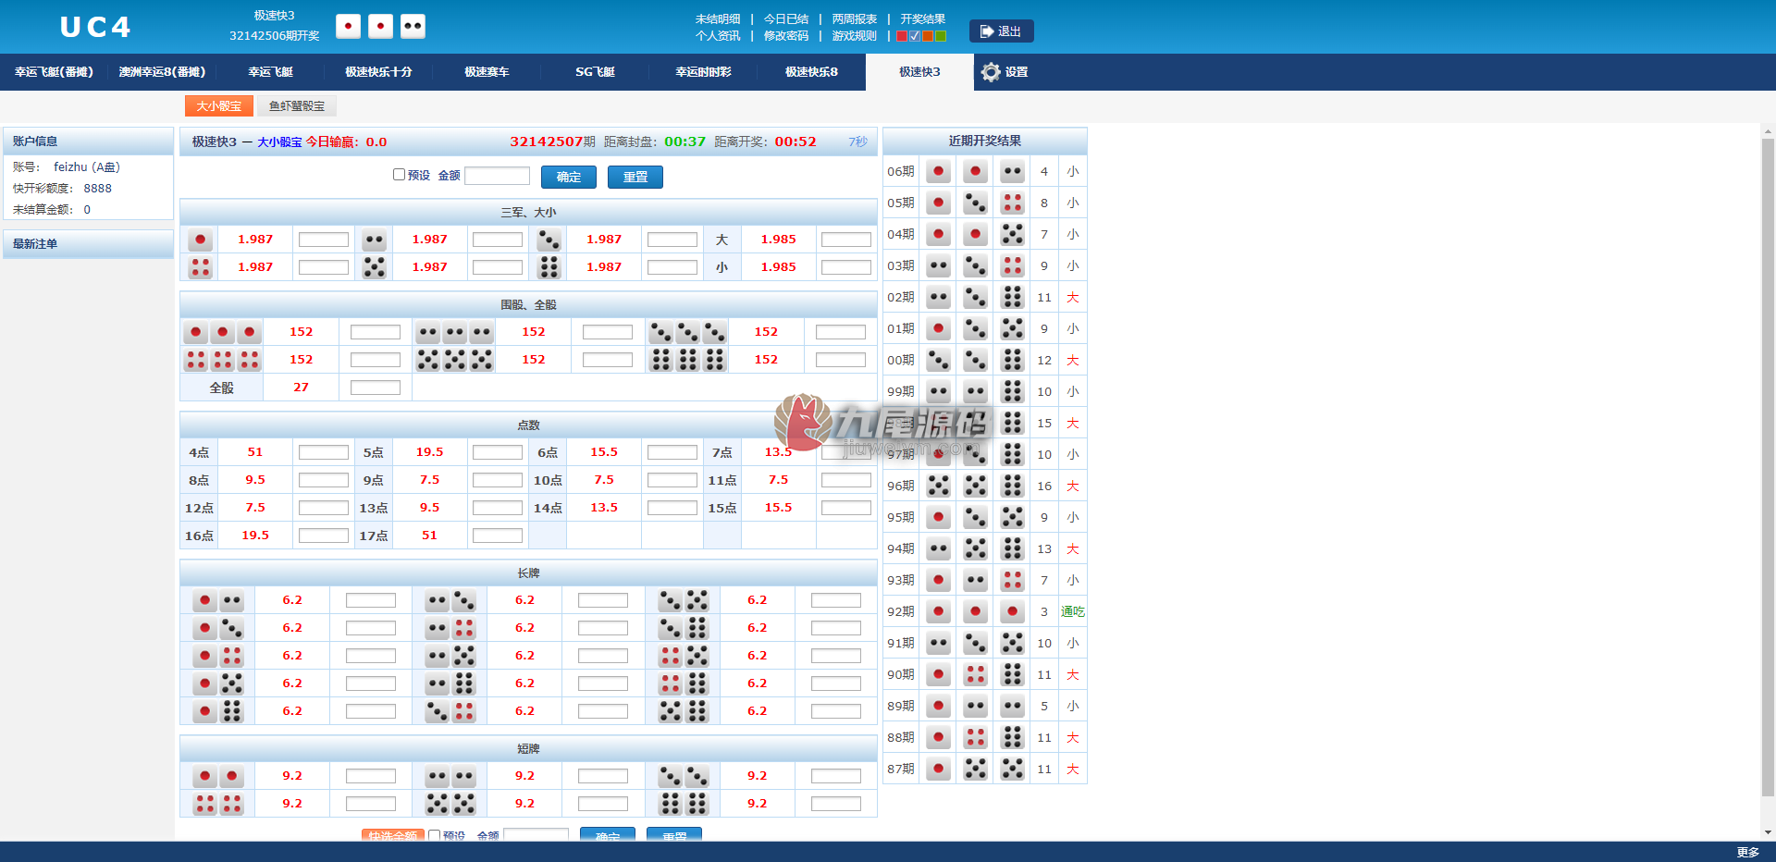Choose the red theme color swatch
Screen dimensions: 1776x862
coord(902,36)
